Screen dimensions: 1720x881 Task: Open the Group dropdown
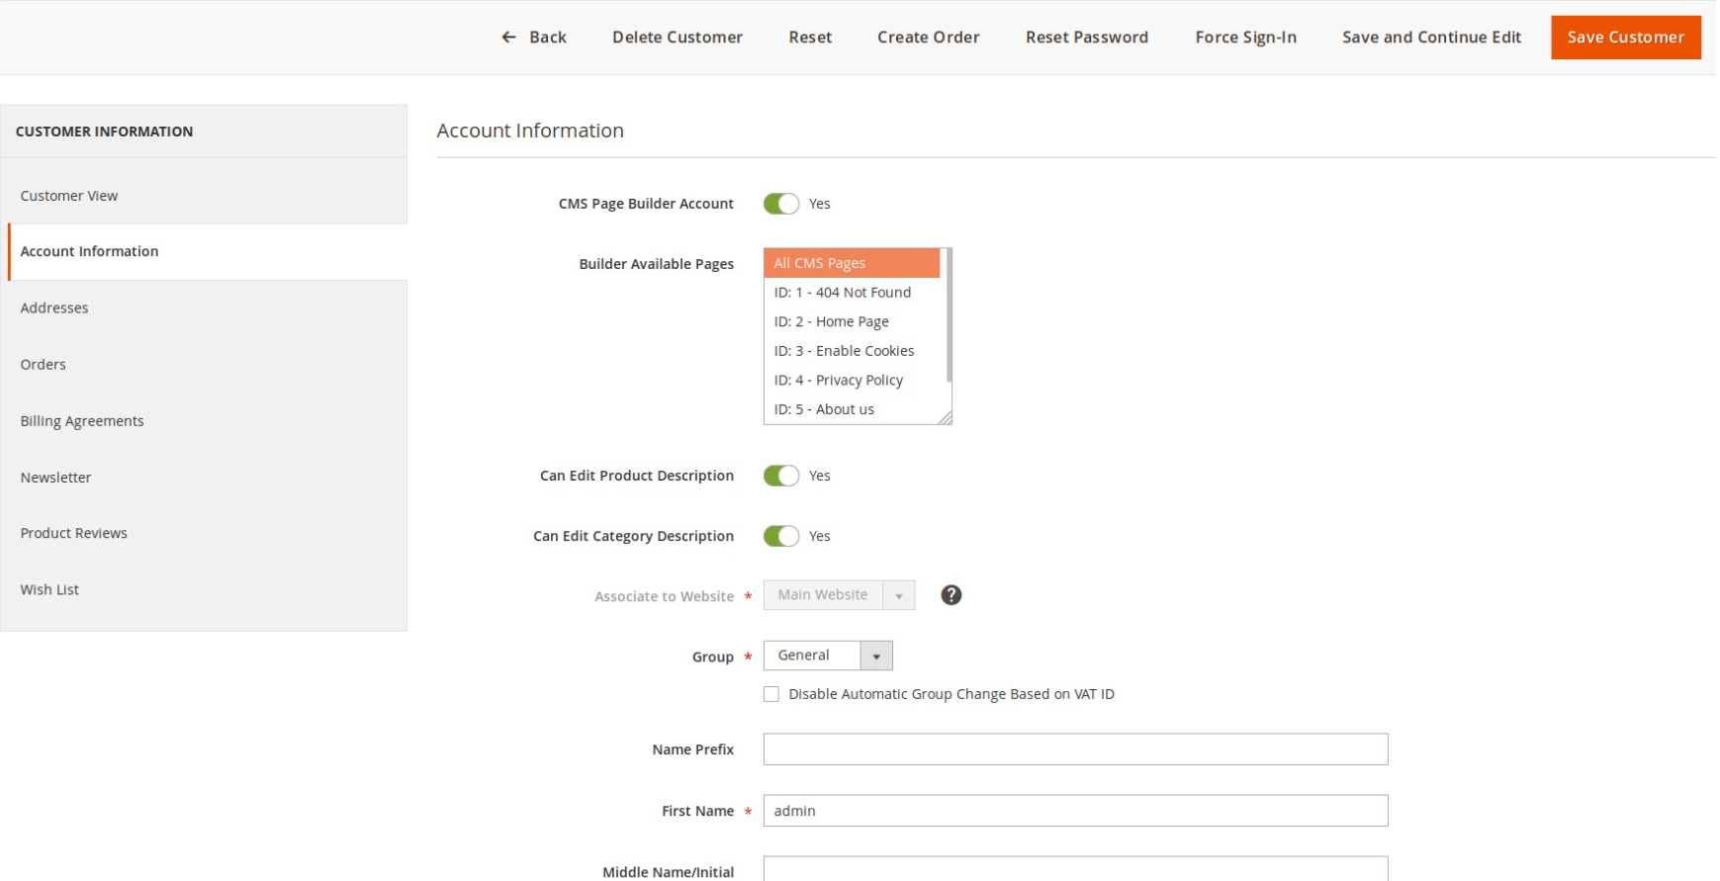pos(828,656)
